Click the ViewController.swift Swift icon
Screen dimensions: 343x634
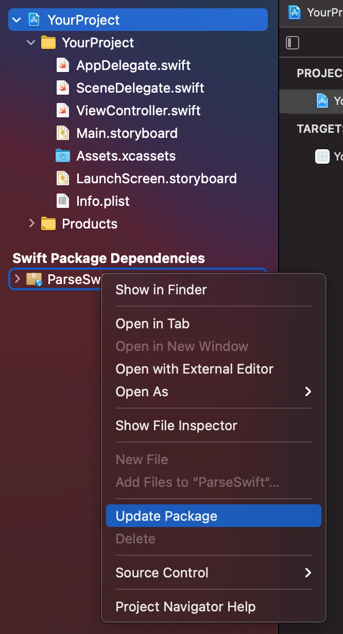(63, 111)
